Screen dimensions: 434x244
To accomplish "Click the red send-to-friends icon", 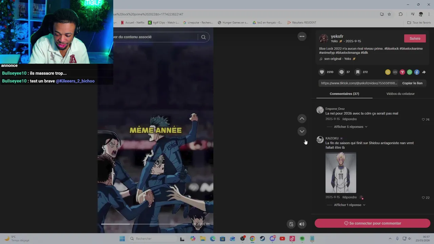I will pyautogui.click(x=402, y=72).
